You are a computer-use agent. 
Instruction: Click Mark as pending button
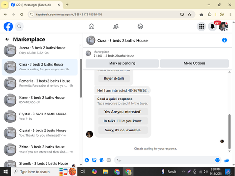(122, 63)
